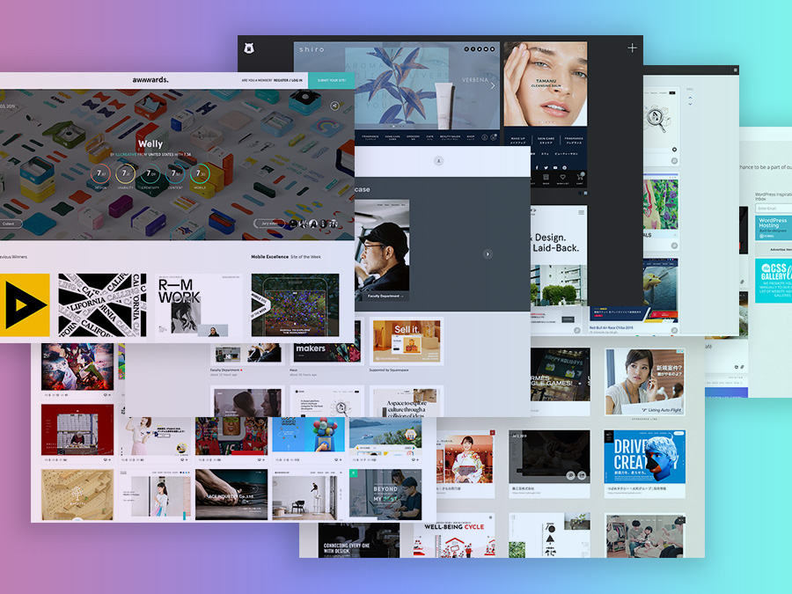Click the shiro logo text
Viewport: 792px width, 594px height.
pos(312,49)
